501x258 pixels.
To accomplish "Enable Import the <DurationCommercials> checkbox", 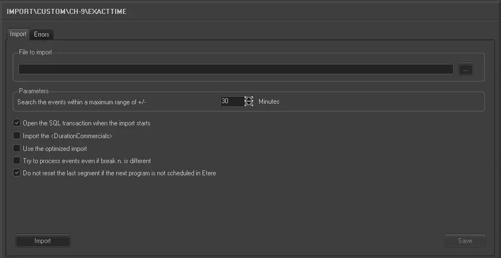I will (17, 135).
